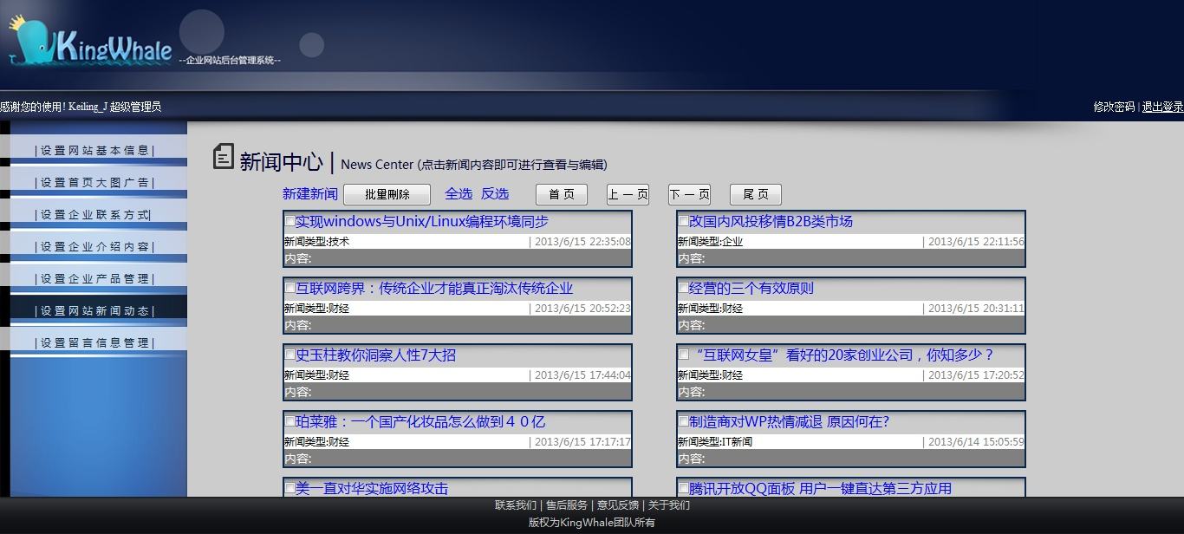The height and width of the screenshot is (534, 1184).
Task: Tick checkbox for 经营的三个有效原则
Action: 683,288
